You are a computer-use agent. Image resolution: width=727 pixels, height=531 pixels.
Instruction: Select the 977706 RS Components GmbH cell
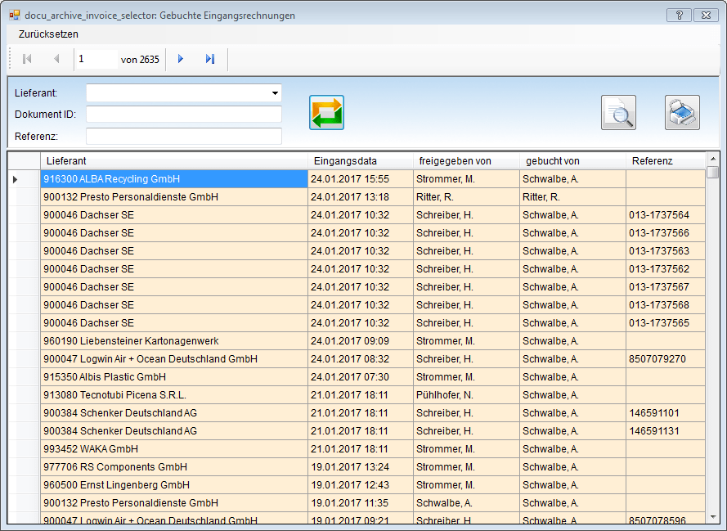tap(174, 467)
